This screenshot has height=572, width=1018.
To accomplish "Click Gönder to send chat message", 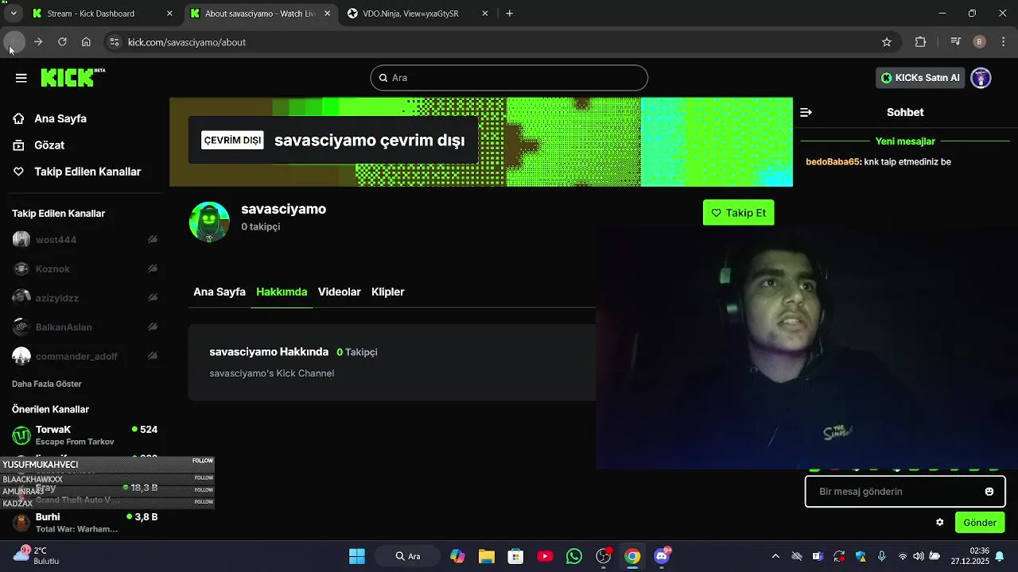I will tap(980, 523).
